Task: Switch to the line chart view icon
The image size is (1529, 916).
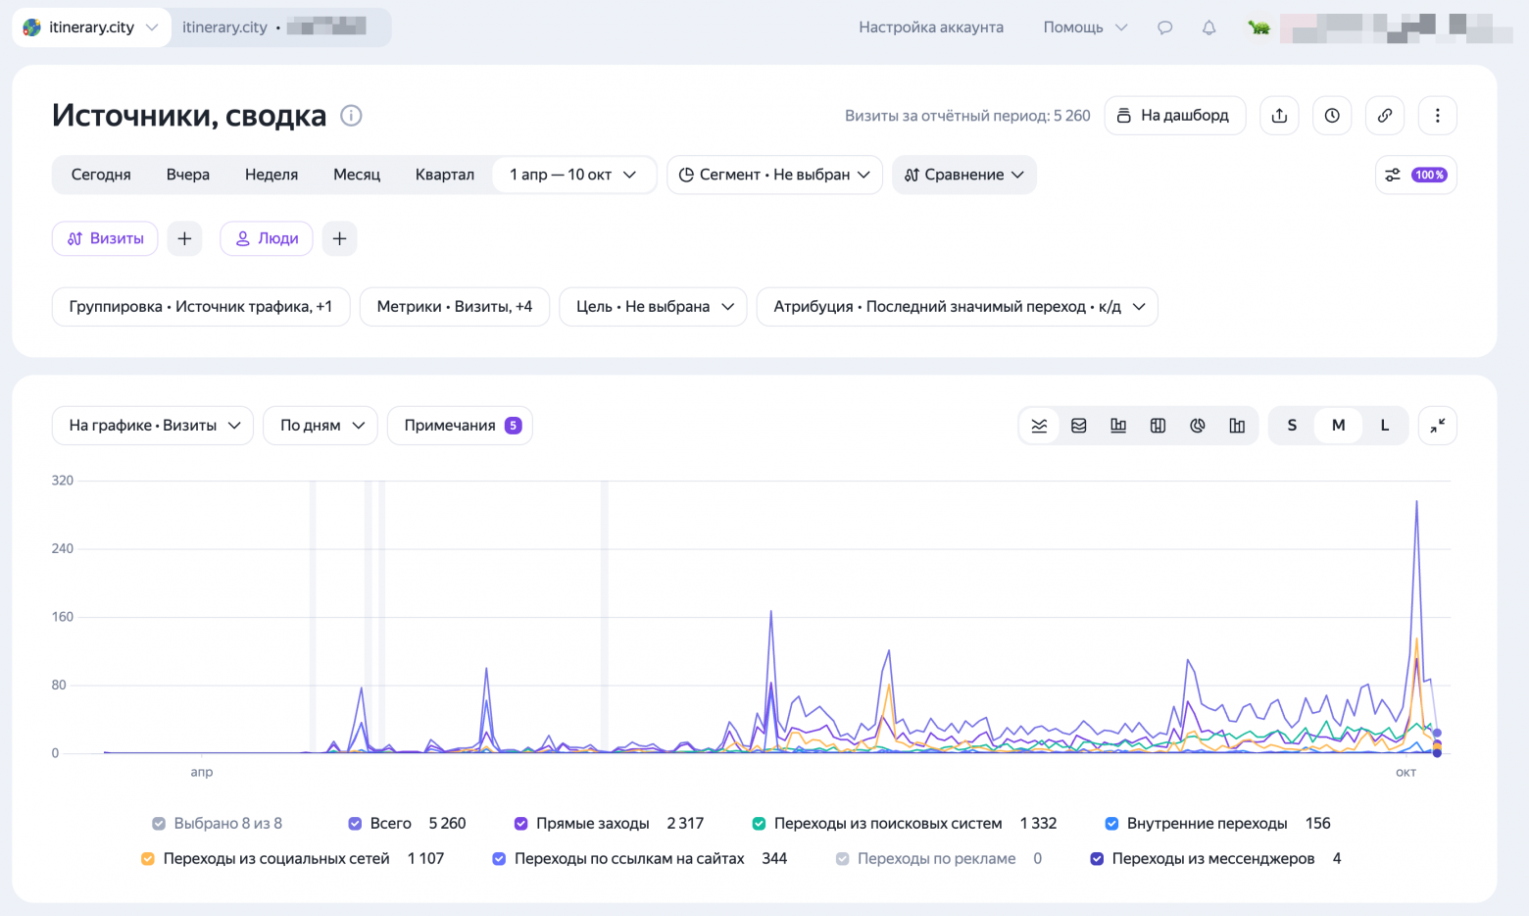Action: [x=1039, y=426]
